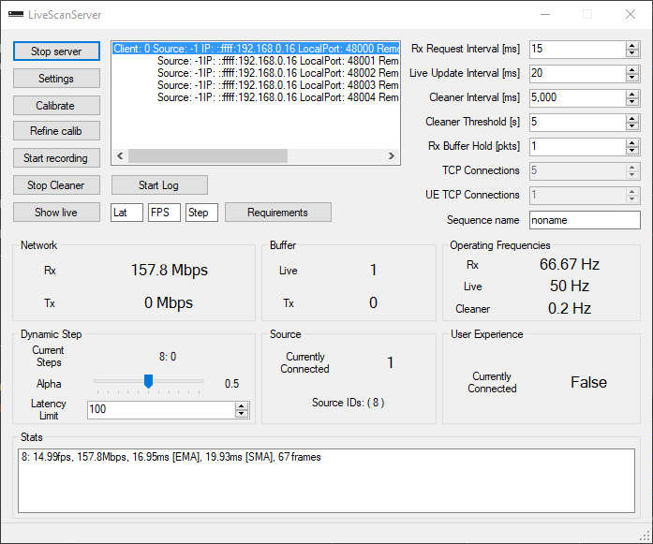Click the Calibrate button
Image resolution: width=653 pixels, height=544 pixels.
pyautogui.click(x=56, y=106)
